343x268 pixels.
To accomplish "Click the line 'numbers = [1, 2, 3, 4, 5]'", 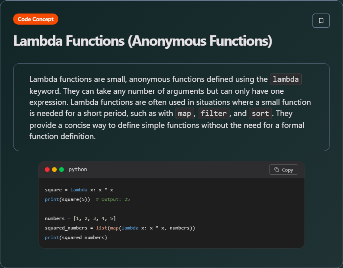I will click(80, 218).
